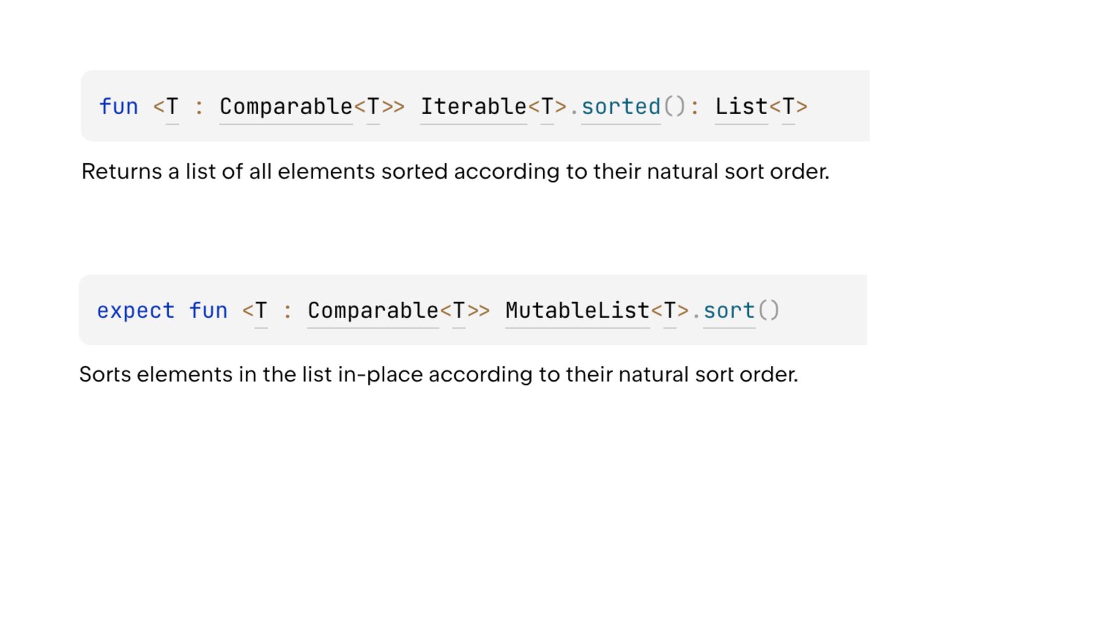Click T inside Comparable<T> of the sorted signature
Image resolution: width=1118 pixels, height=629 pixels.
point(373,107)
